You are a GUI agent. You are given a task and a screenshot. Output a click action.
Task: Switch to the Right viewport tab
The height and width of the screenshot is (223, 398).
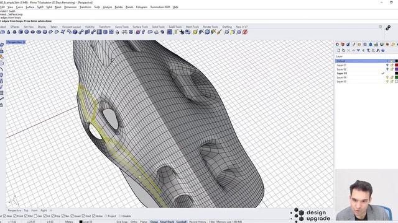pyautogui.click(x=44, y=211)
